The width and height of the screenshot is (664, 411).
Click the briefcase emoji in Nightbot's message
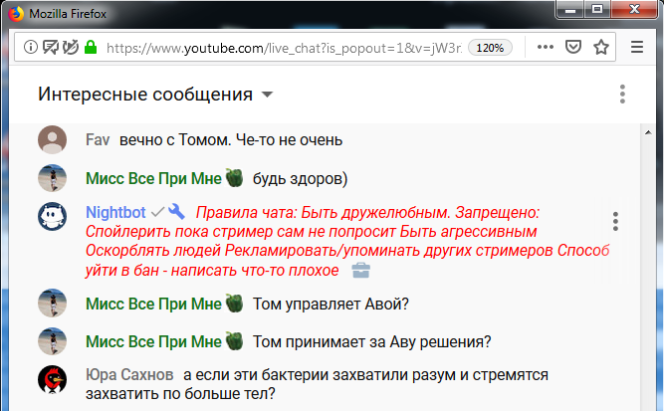coord(360,270)
